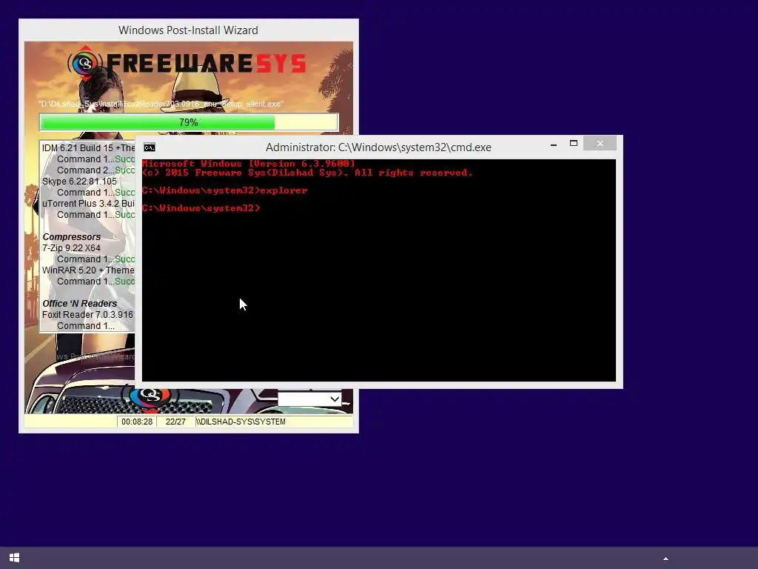The width and height of the screenshot is (758, 569).
Task: Minimize the cmd.exe window
Action: click(554, 144)
